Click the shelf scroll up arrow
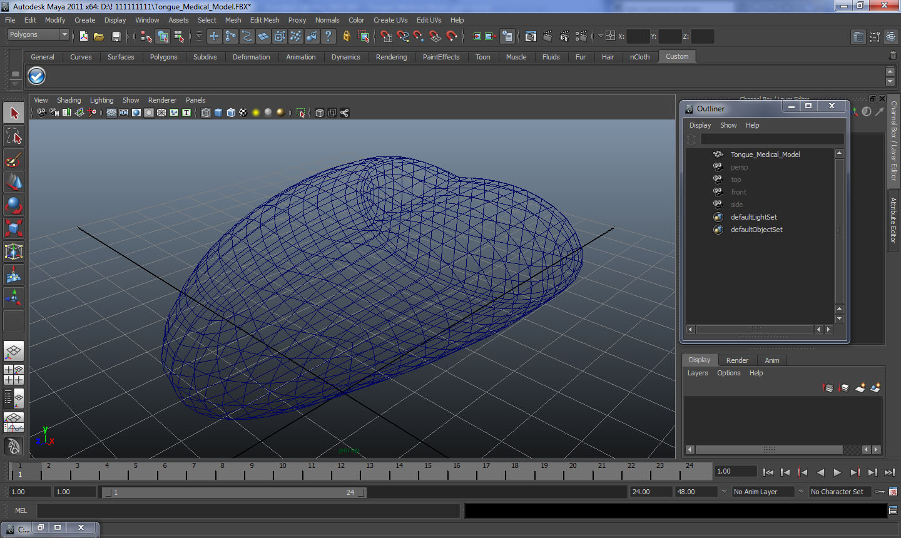Screen dimensions: 901x538 (x=890, y=72)
